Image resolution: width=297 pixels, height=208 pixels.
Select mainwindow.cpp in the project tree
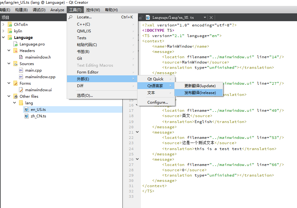(40, 77)
